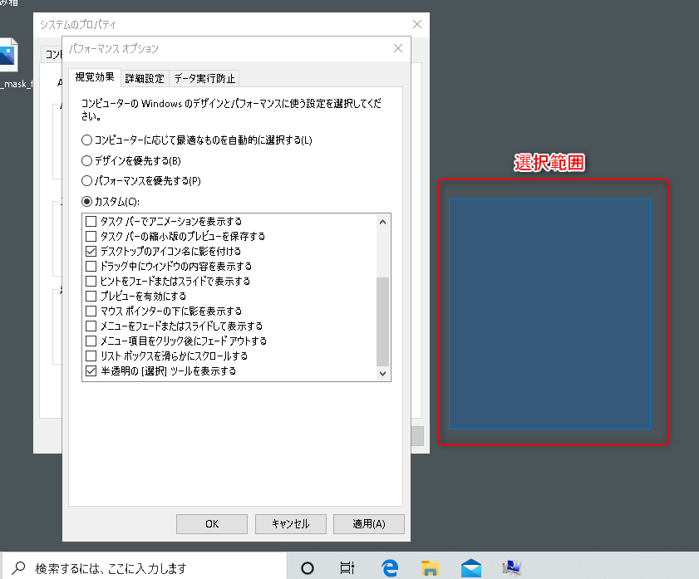Enable タスクバーでアニメーションを表示する checkbox
699x579 pixels.
click(x=89, y=221)
